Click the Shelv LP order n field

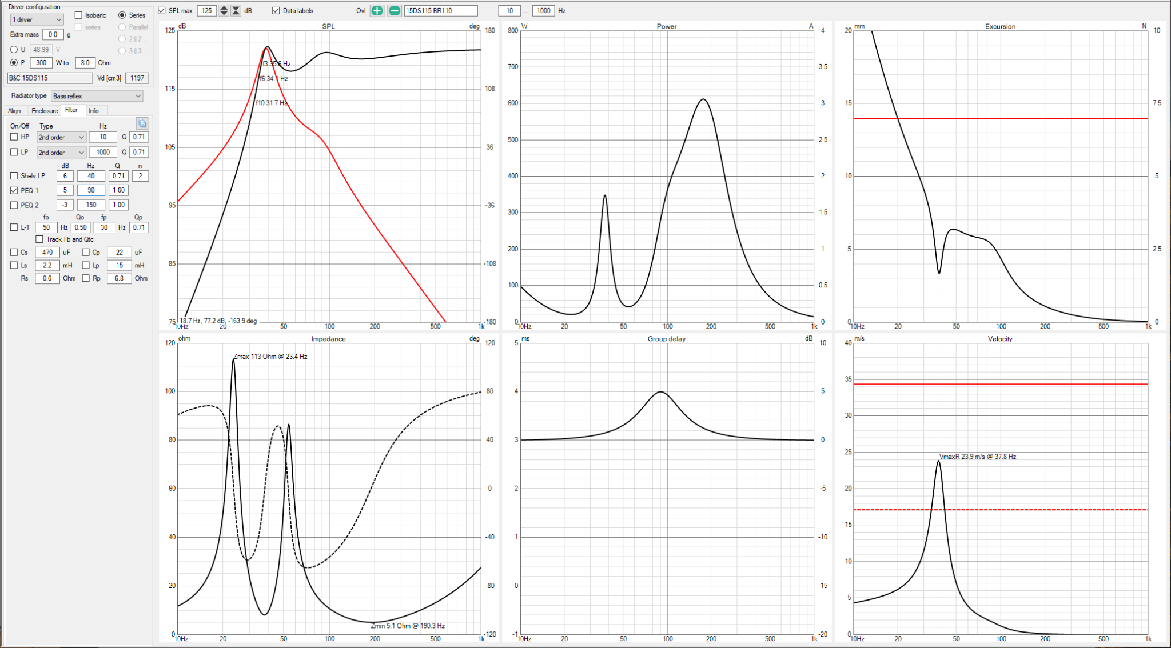tap(140, 175)
